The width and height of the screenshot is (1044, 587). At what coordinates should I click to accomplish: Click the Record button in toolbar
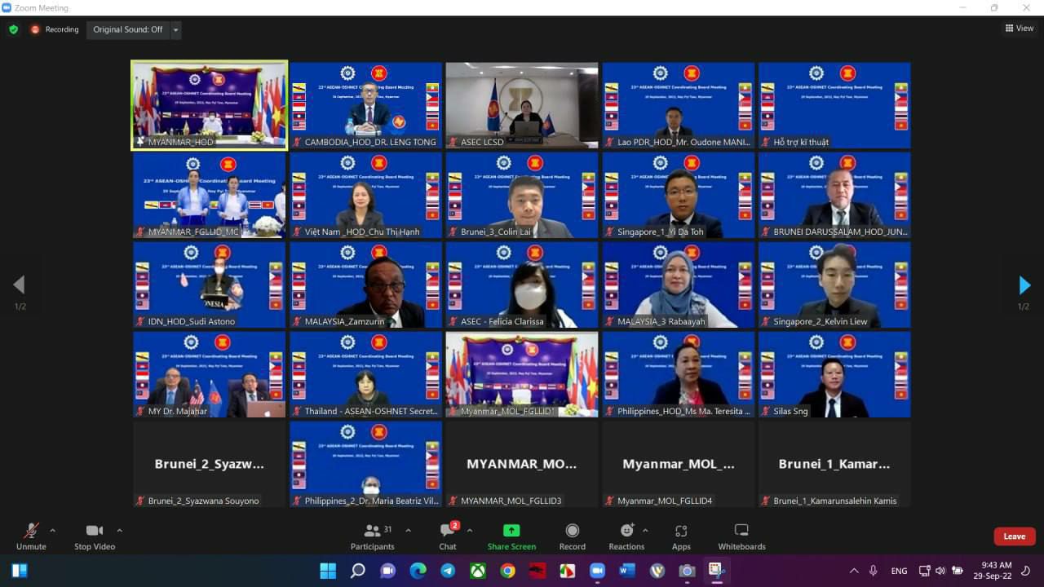[572, 536]
